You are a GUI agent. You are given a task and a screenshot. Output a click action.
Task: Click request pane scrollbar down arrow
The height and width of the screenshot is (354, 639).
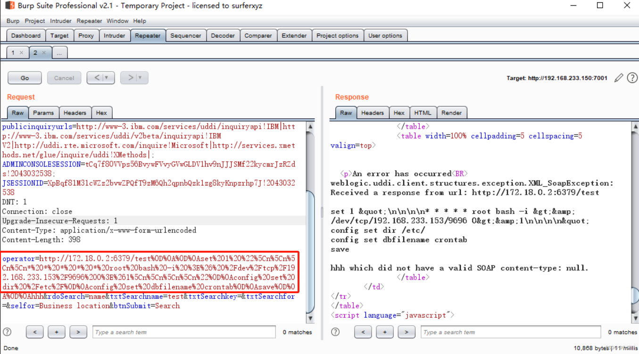310,319
